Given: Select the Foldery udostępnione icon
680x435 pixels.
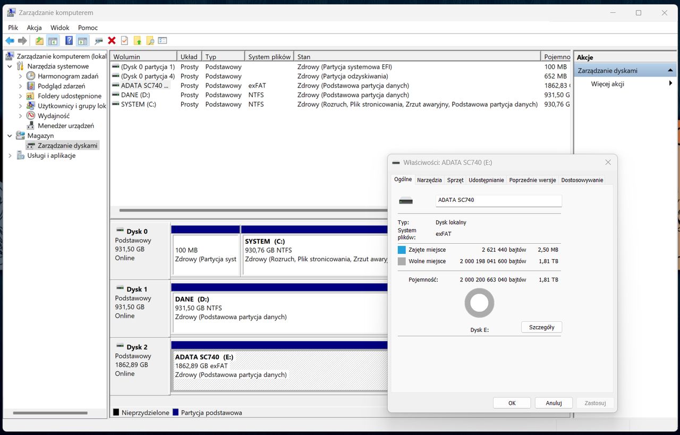Looking at the screenshot, I should coord(31,96).
